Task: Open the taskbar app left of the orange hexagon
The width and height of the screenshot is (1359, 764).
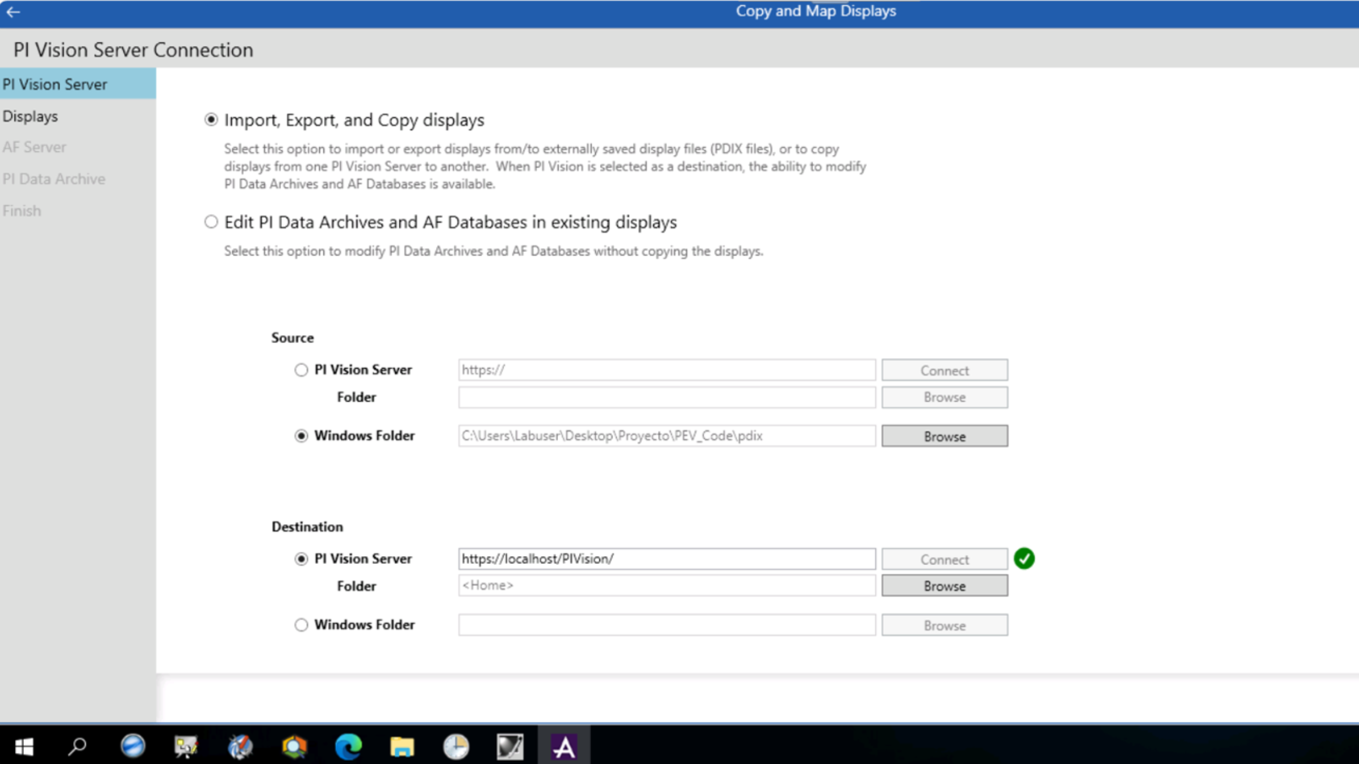Action: (x=241, y=746)
